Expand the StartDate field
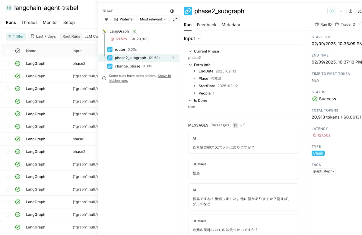The width and height of the screenshot is (362, 235). pyautogui.click(x=195, y=86)
